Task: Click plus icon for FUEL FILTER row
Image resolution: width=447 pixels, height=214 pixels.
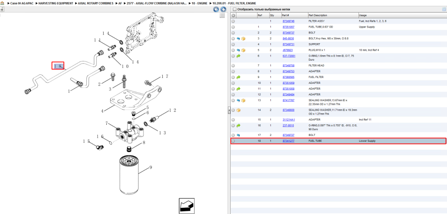Action: (233, 77)
